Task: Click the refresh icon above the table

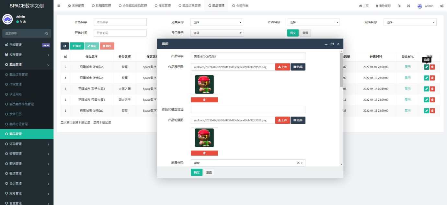Action: tap(64, 46)
